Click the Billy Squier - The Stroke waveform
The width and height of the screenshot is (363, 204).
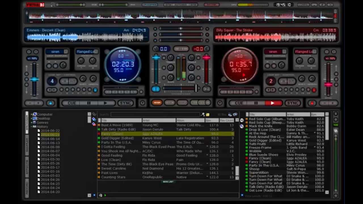pyautogui.click(x=276, y=37)
